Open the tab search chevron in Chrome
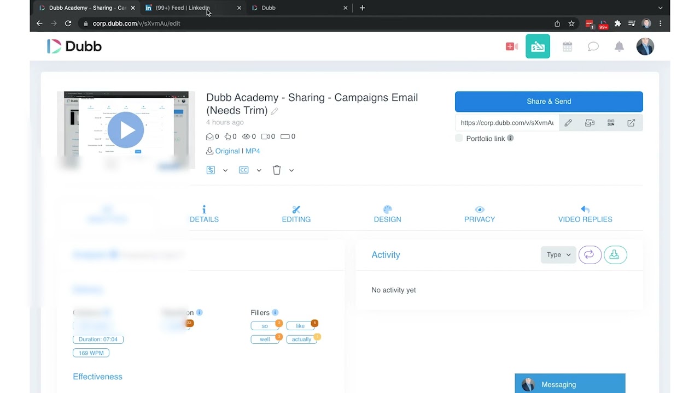700x393 pixels. (660, 8)
